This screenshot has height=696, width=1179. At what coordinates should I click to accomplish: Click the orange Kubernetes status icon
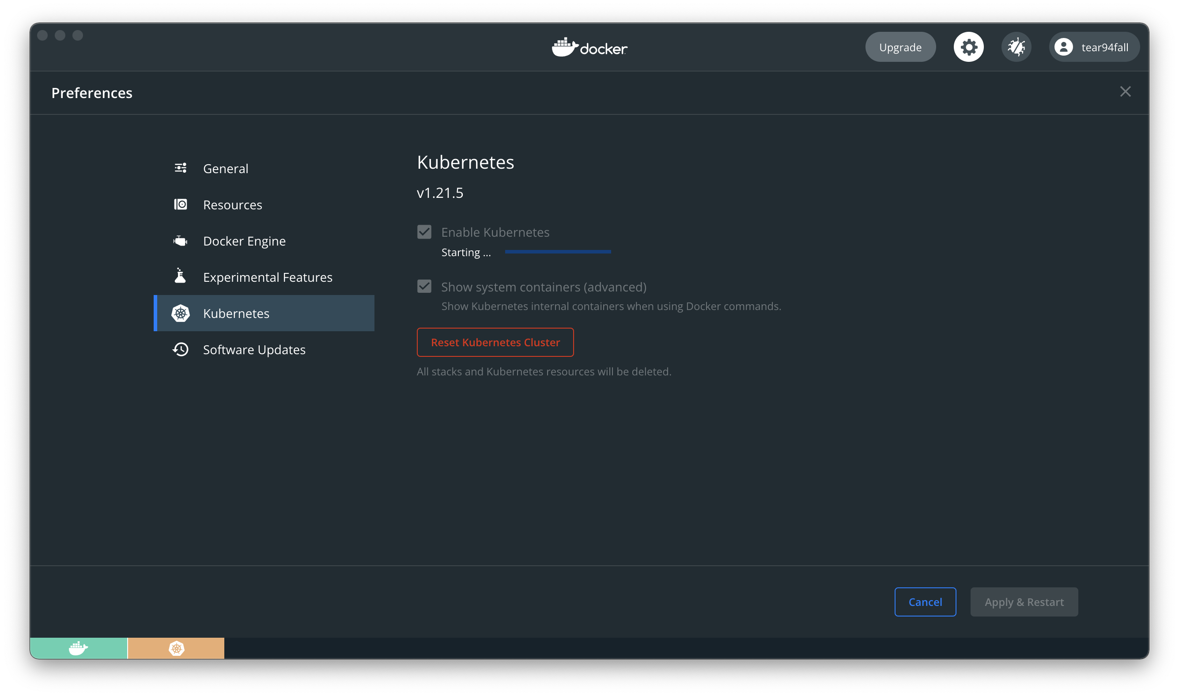[176, 648]
